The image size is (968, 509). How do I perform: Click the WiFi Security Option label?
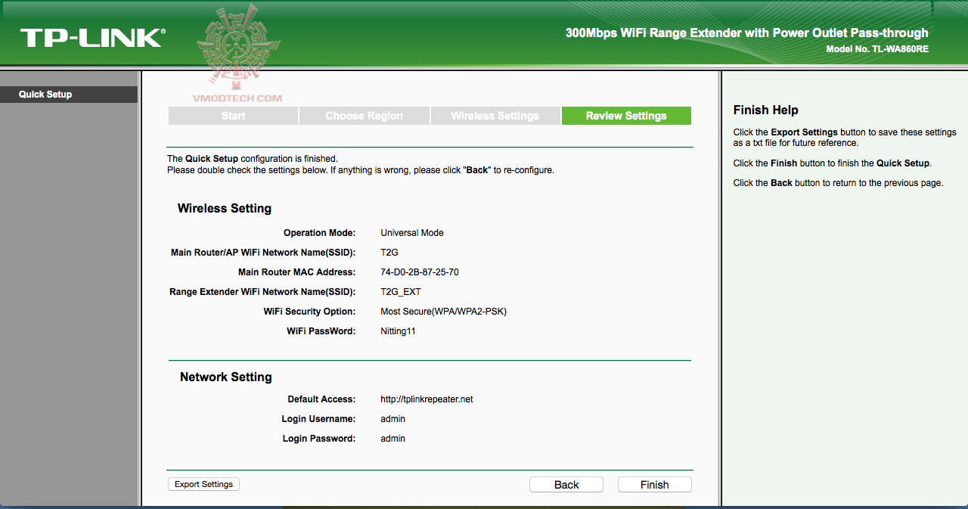tap(309, 312)
